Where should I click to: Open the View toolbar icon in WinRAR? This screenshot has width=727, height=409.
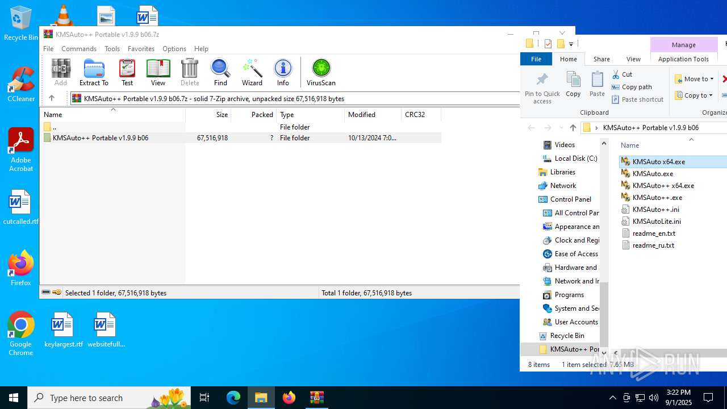(x=158, y=72)
